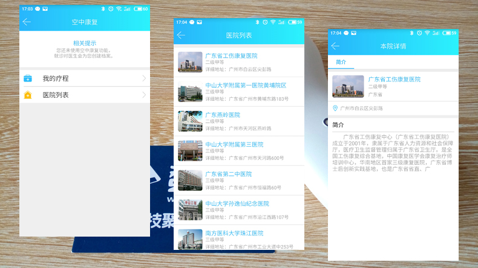Open 我的疗程 with its chevron arrow
This screenshot has width=478, height=268.
coord(144,78)
